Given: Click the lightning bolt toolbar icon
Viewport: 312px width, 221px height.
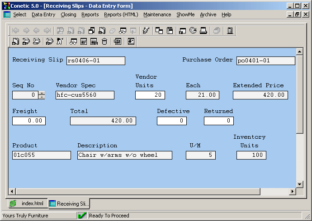Looking at the screenshot, I should [x=146, y=31].
